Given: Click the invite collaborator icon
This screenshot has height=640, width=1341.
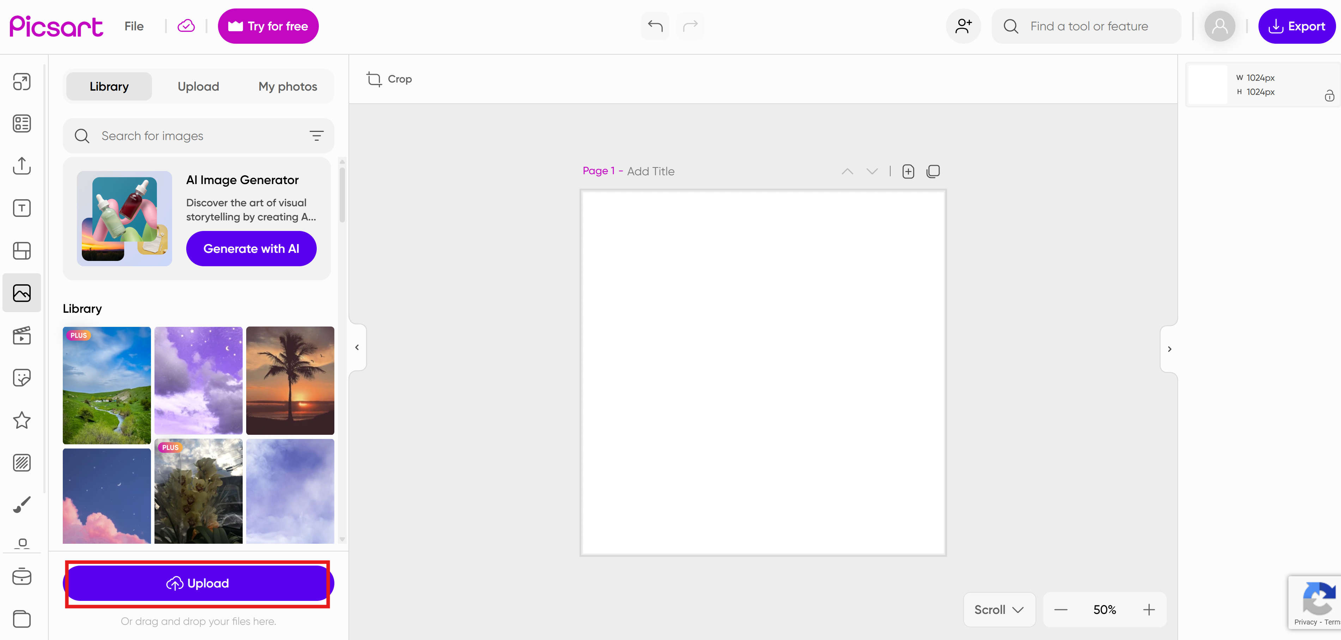Looking at the screenshot, I should click(x=963, y=26).
